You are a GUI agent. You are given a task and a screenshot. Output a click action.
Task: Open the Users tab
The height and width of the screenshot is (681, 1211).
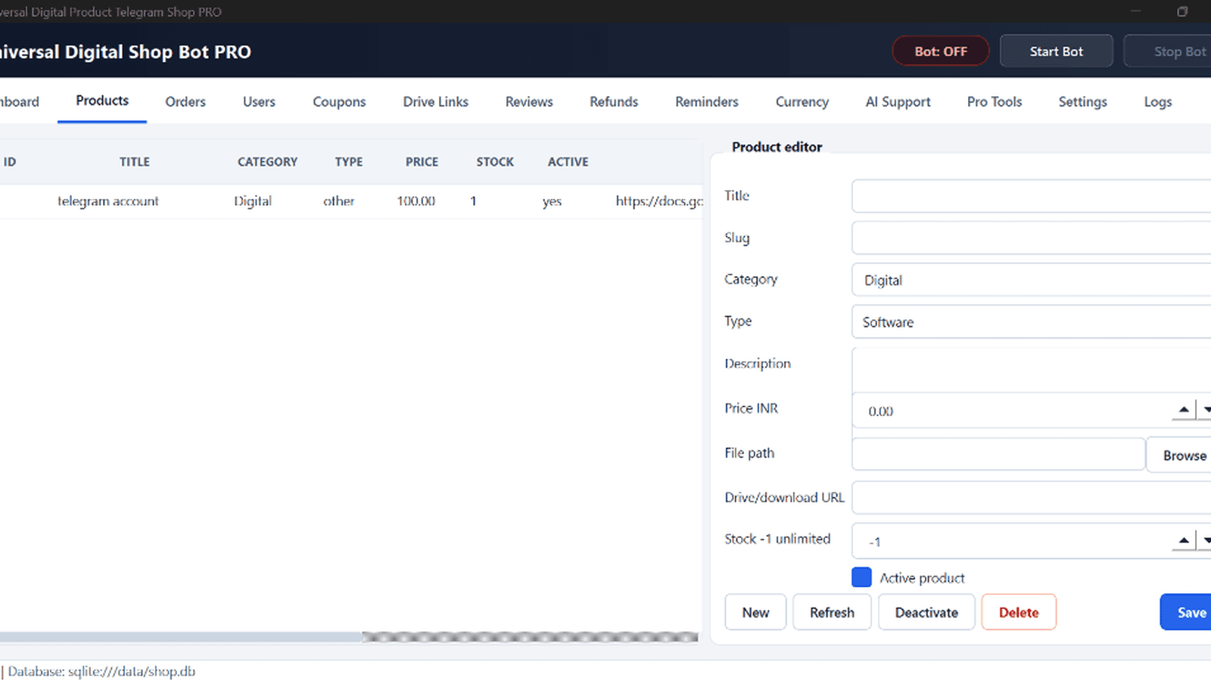click(x=259, y=101)
